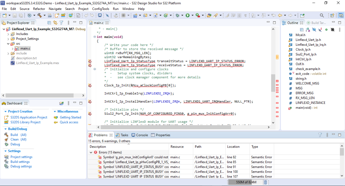Toggle Hide Fields in Outline view
Screen dimensions: 345x186
tap(314, 29)
